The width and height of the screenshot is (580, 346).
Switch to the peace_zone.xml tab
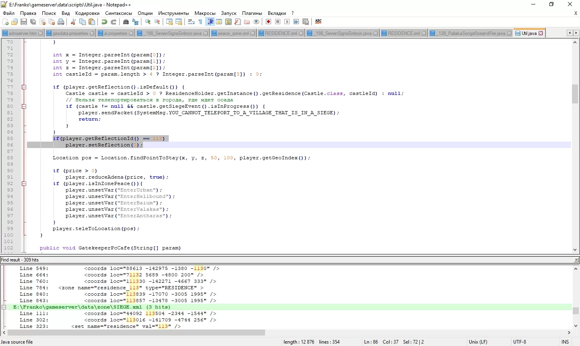tap(233, 33)
